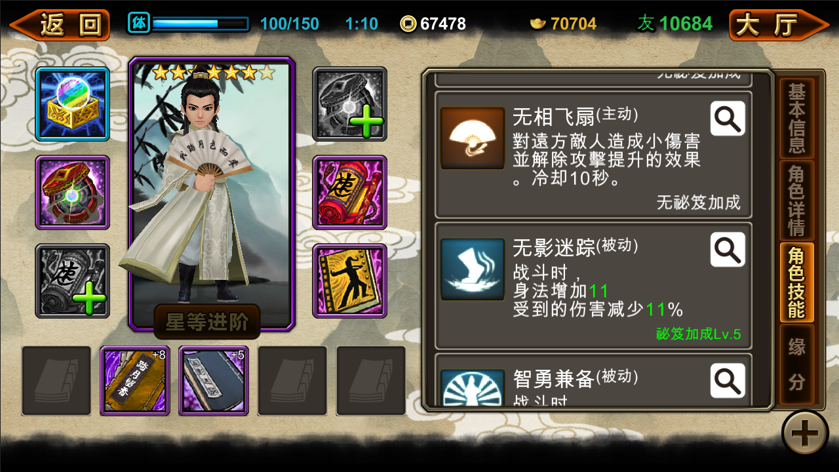Tap 星等进阶 star upgrade button
The width and height of the screenshot is (839, 472).
click(207, 321)
